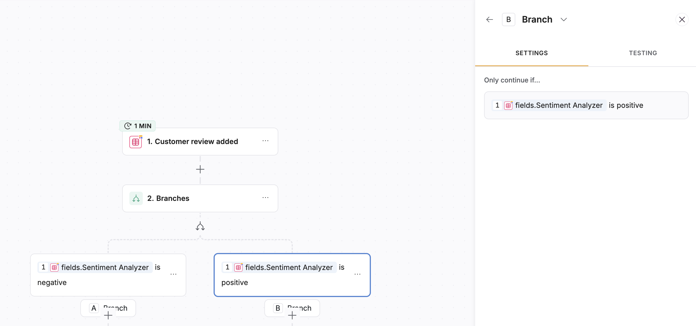Screen dimensions: 696x326
Task: Open positive branch condition options menu
Action: tap(357, 274)
